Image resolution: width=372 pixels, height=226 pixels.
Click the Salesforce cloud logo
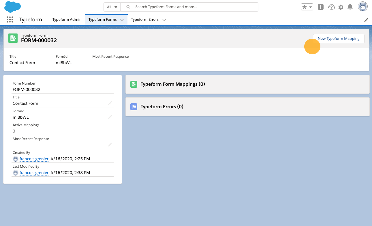[13, 7]
